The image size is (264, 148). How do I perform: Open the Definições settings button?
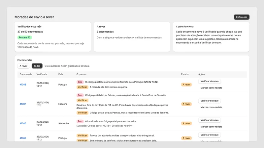[242, 17]
